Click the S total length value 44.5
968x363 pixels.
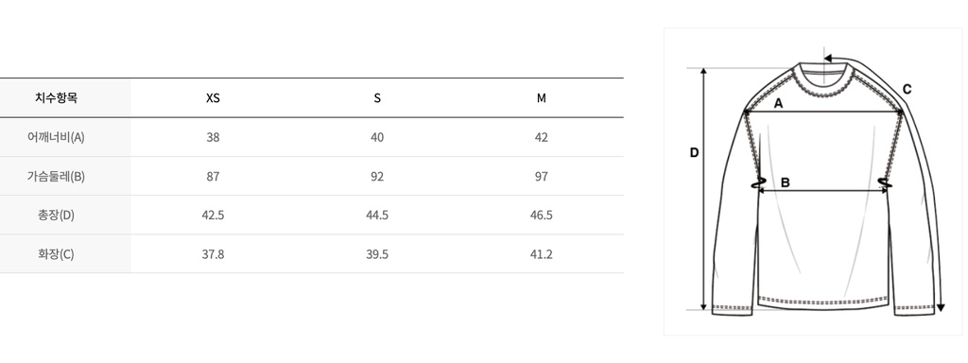pyautogui.click(x=377, y=215)
